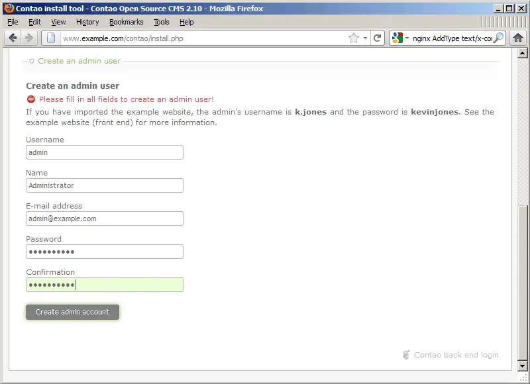Click the search magnifier icon
This screenshot has width=530, height=384.
coord(498,38)
